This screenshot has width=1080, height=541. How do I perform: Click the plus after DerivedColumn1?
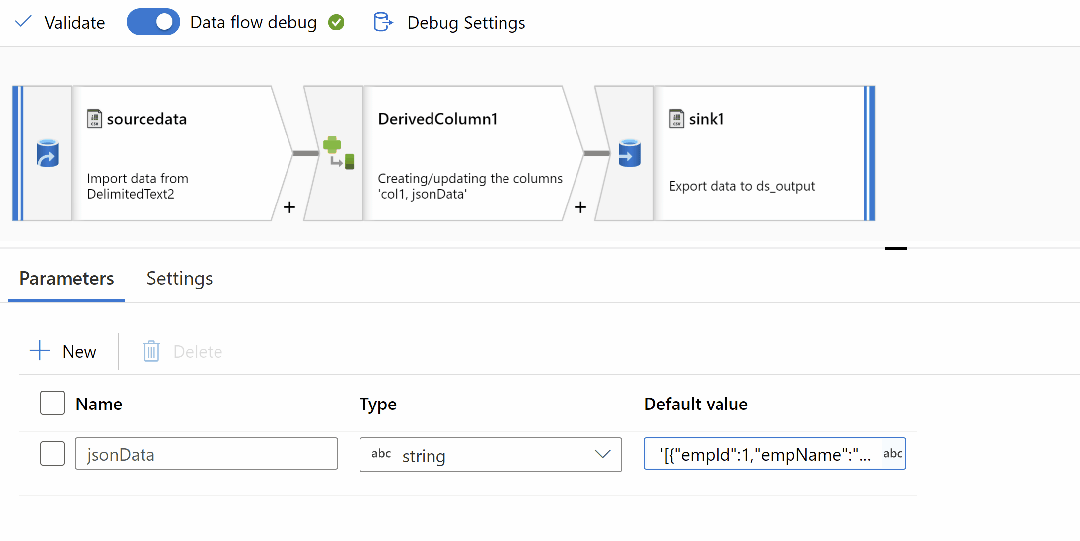pos(580,207)
